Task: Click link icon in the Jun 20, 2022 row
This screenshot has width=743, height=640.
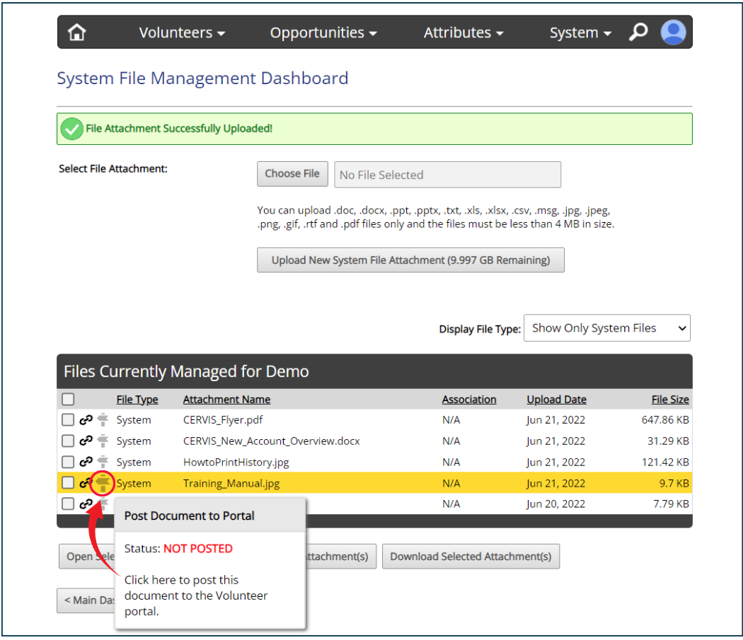Action: pyautogui.click(x=86, y=504)
